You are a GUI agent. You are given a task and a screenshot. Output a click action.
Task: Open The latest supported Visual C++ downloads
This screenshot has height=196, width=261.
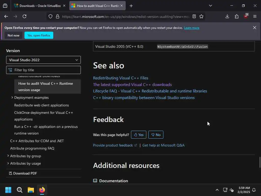pyautogui.click(x=132, y=84)
